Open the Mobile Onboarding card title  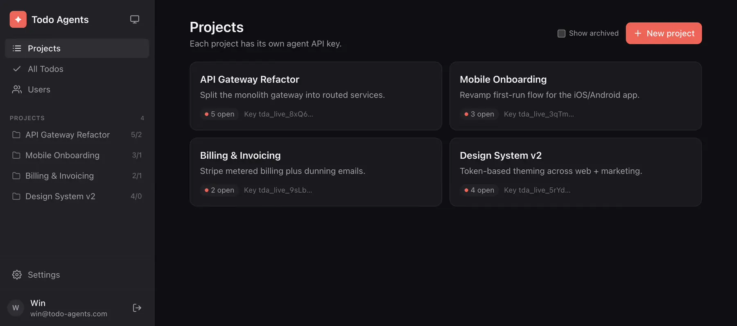tap(503, 79)
